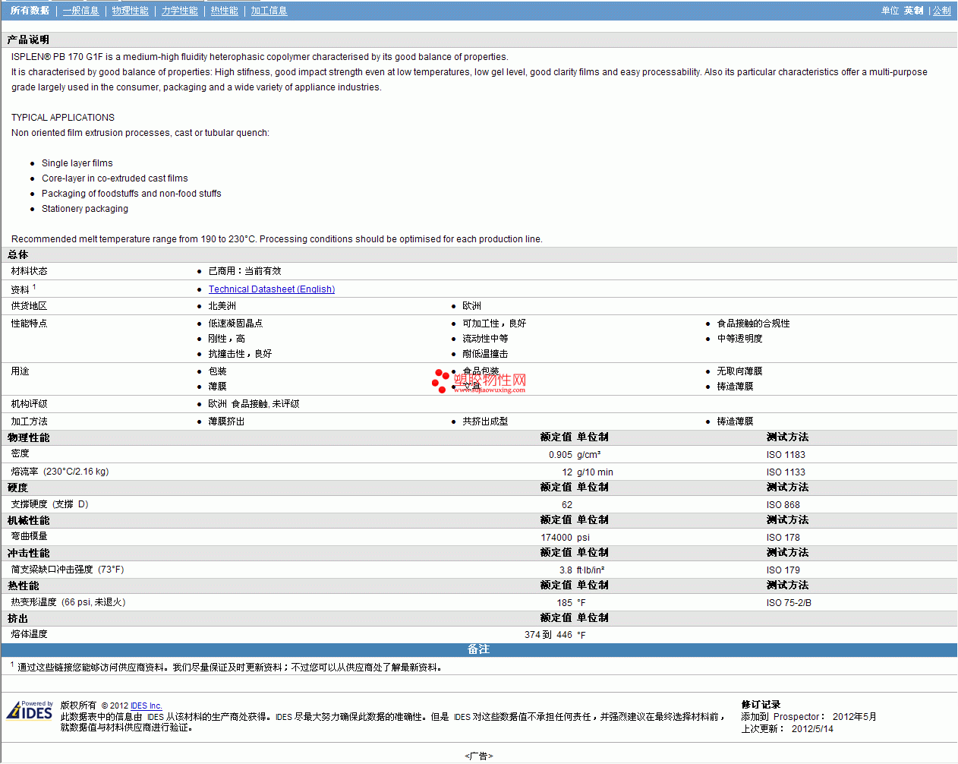Select the 供货地区 row label

[29, 306]
